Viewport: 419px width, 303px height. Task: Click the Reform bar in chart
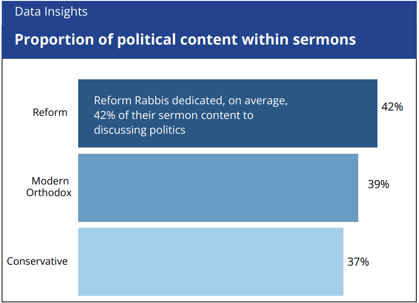coord(228,113)
